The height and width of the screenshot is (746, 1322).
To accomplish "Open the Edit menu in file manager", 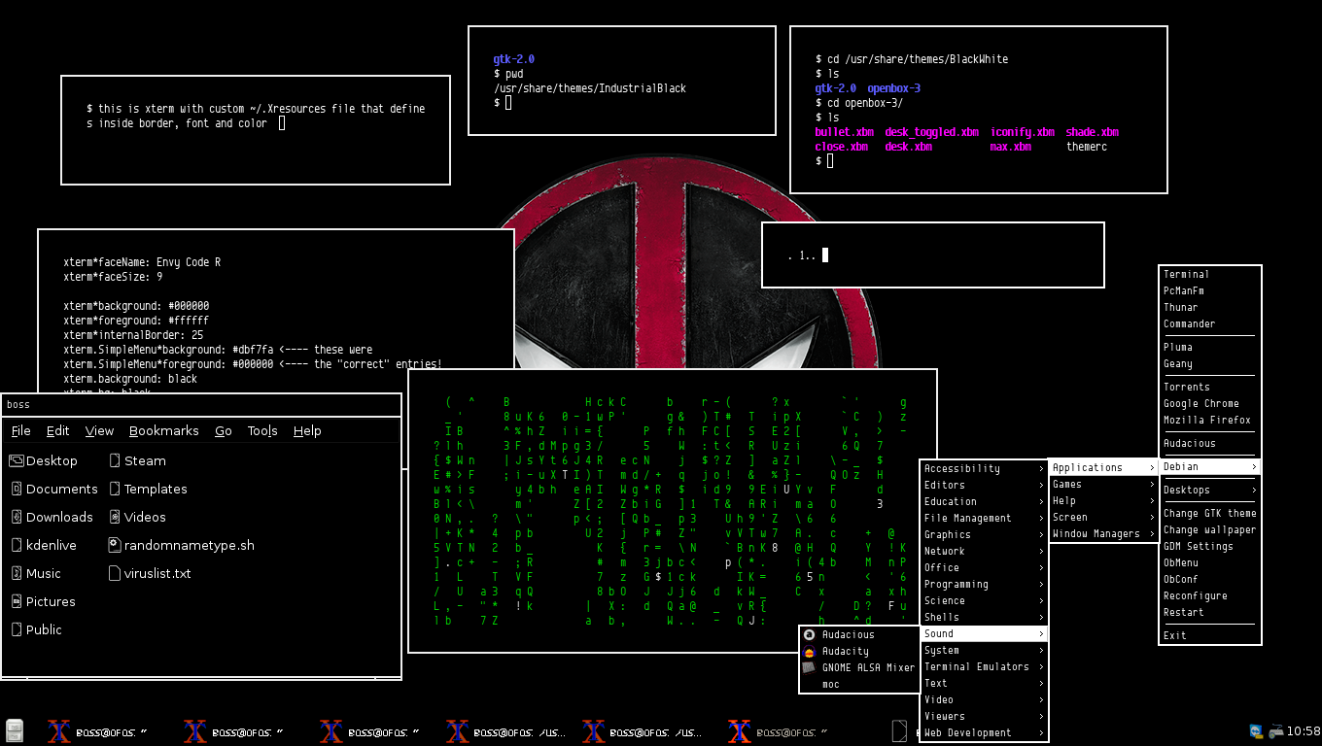I will [x=57, y=430].
